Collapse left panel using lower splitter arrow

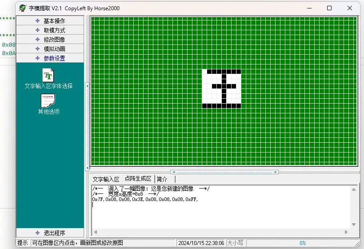coord(87,168)
